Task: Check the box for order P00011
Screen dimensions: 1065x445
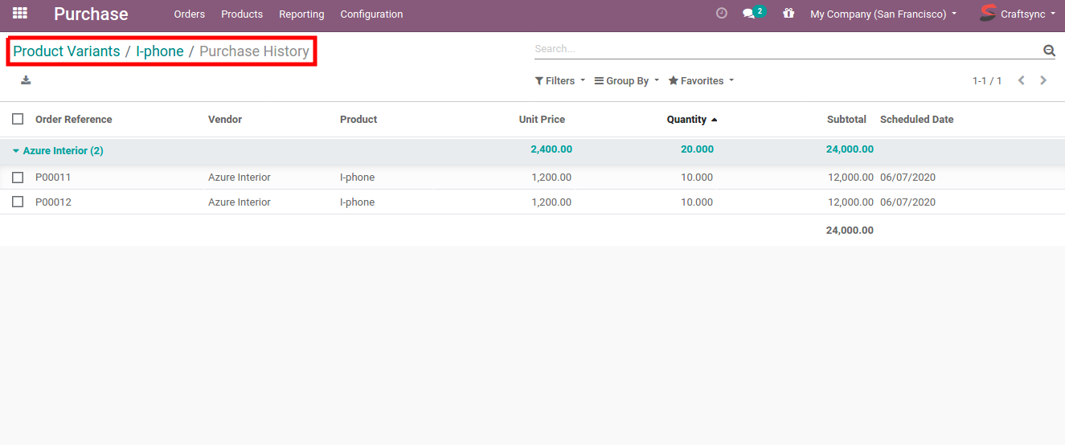Action: pos(18,178)
